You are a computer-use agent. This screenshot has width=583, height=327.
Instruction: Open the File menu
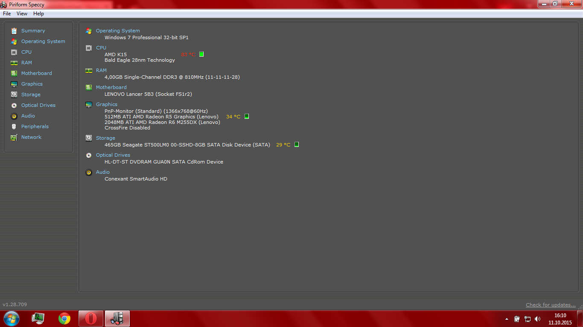7,14
